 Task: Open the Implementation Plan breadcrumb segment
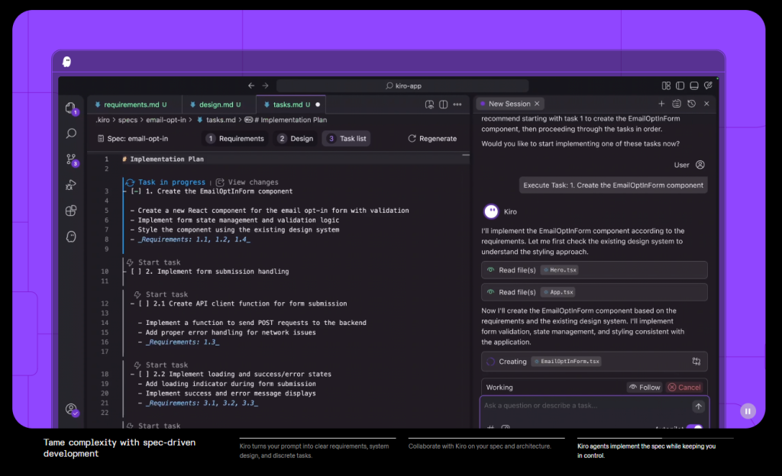(286, 120)
